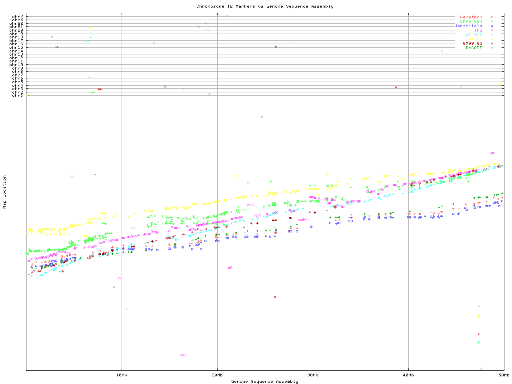The height and width of the screenshot is (384, 512).
Task: Click the 40Mb x-axis tick label
Action: (408, 375)
